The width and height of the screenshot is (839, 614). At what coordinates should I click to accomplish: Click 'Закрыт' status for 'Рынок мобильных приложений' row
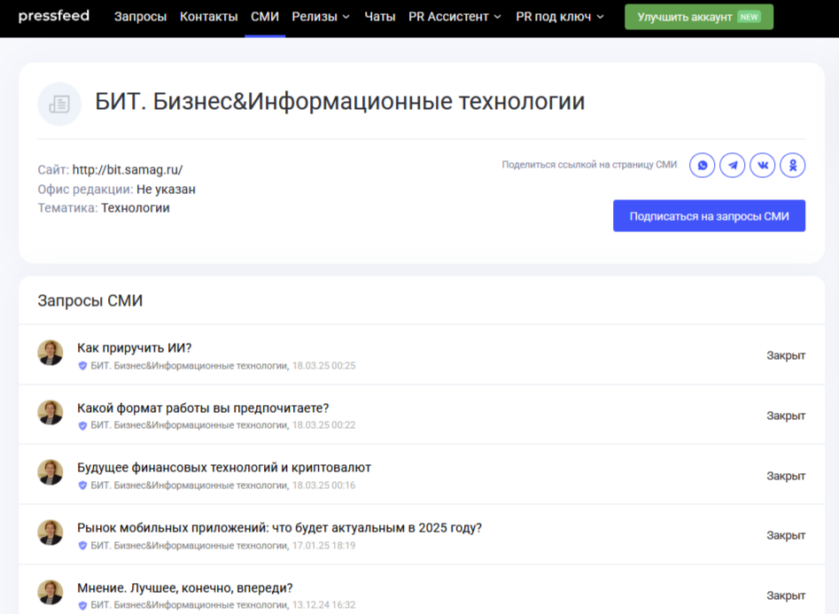tap(786, 535)
